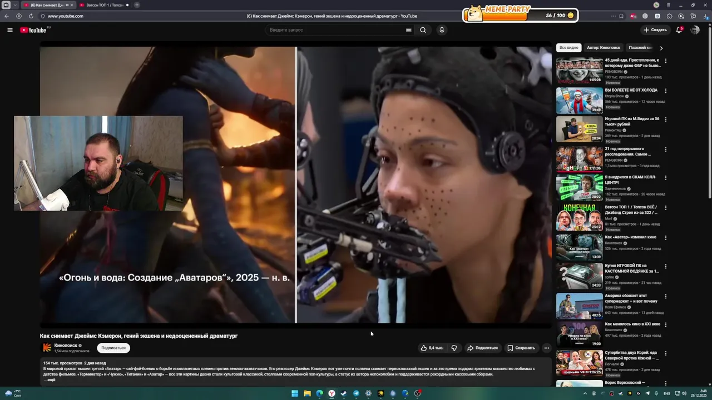Open browser downloads icon
Image resolution: width=712 pixels, height=400 pixels.
(705, 16)
